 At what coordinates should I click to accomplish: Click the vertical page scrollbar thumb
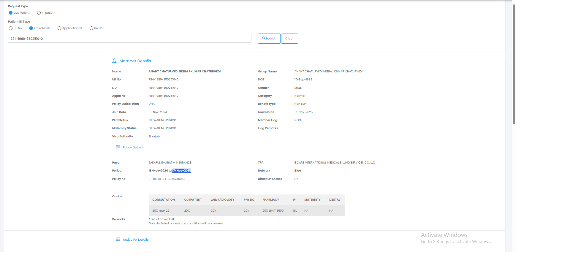pyautogui.click(x=514, y=64)
